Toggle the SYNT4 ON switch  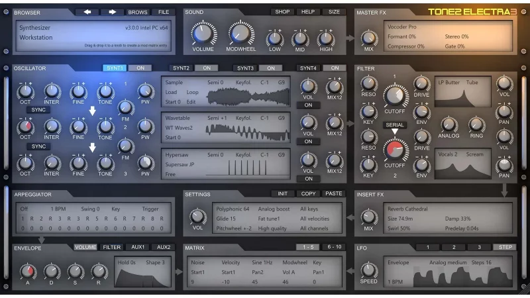334,68
